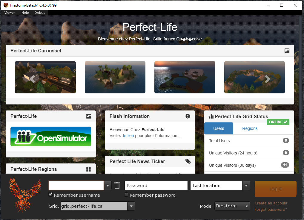Click the 30 days visitors count badge

click(285, 165)
